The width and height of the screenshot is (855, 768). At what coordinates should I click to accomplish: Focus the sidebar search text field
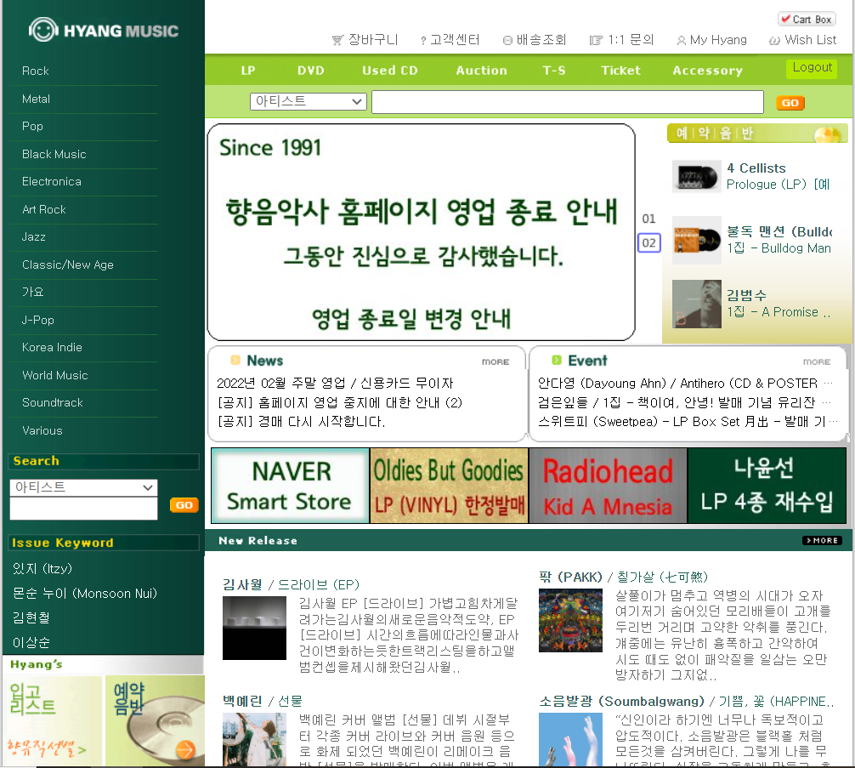[83, 509]
